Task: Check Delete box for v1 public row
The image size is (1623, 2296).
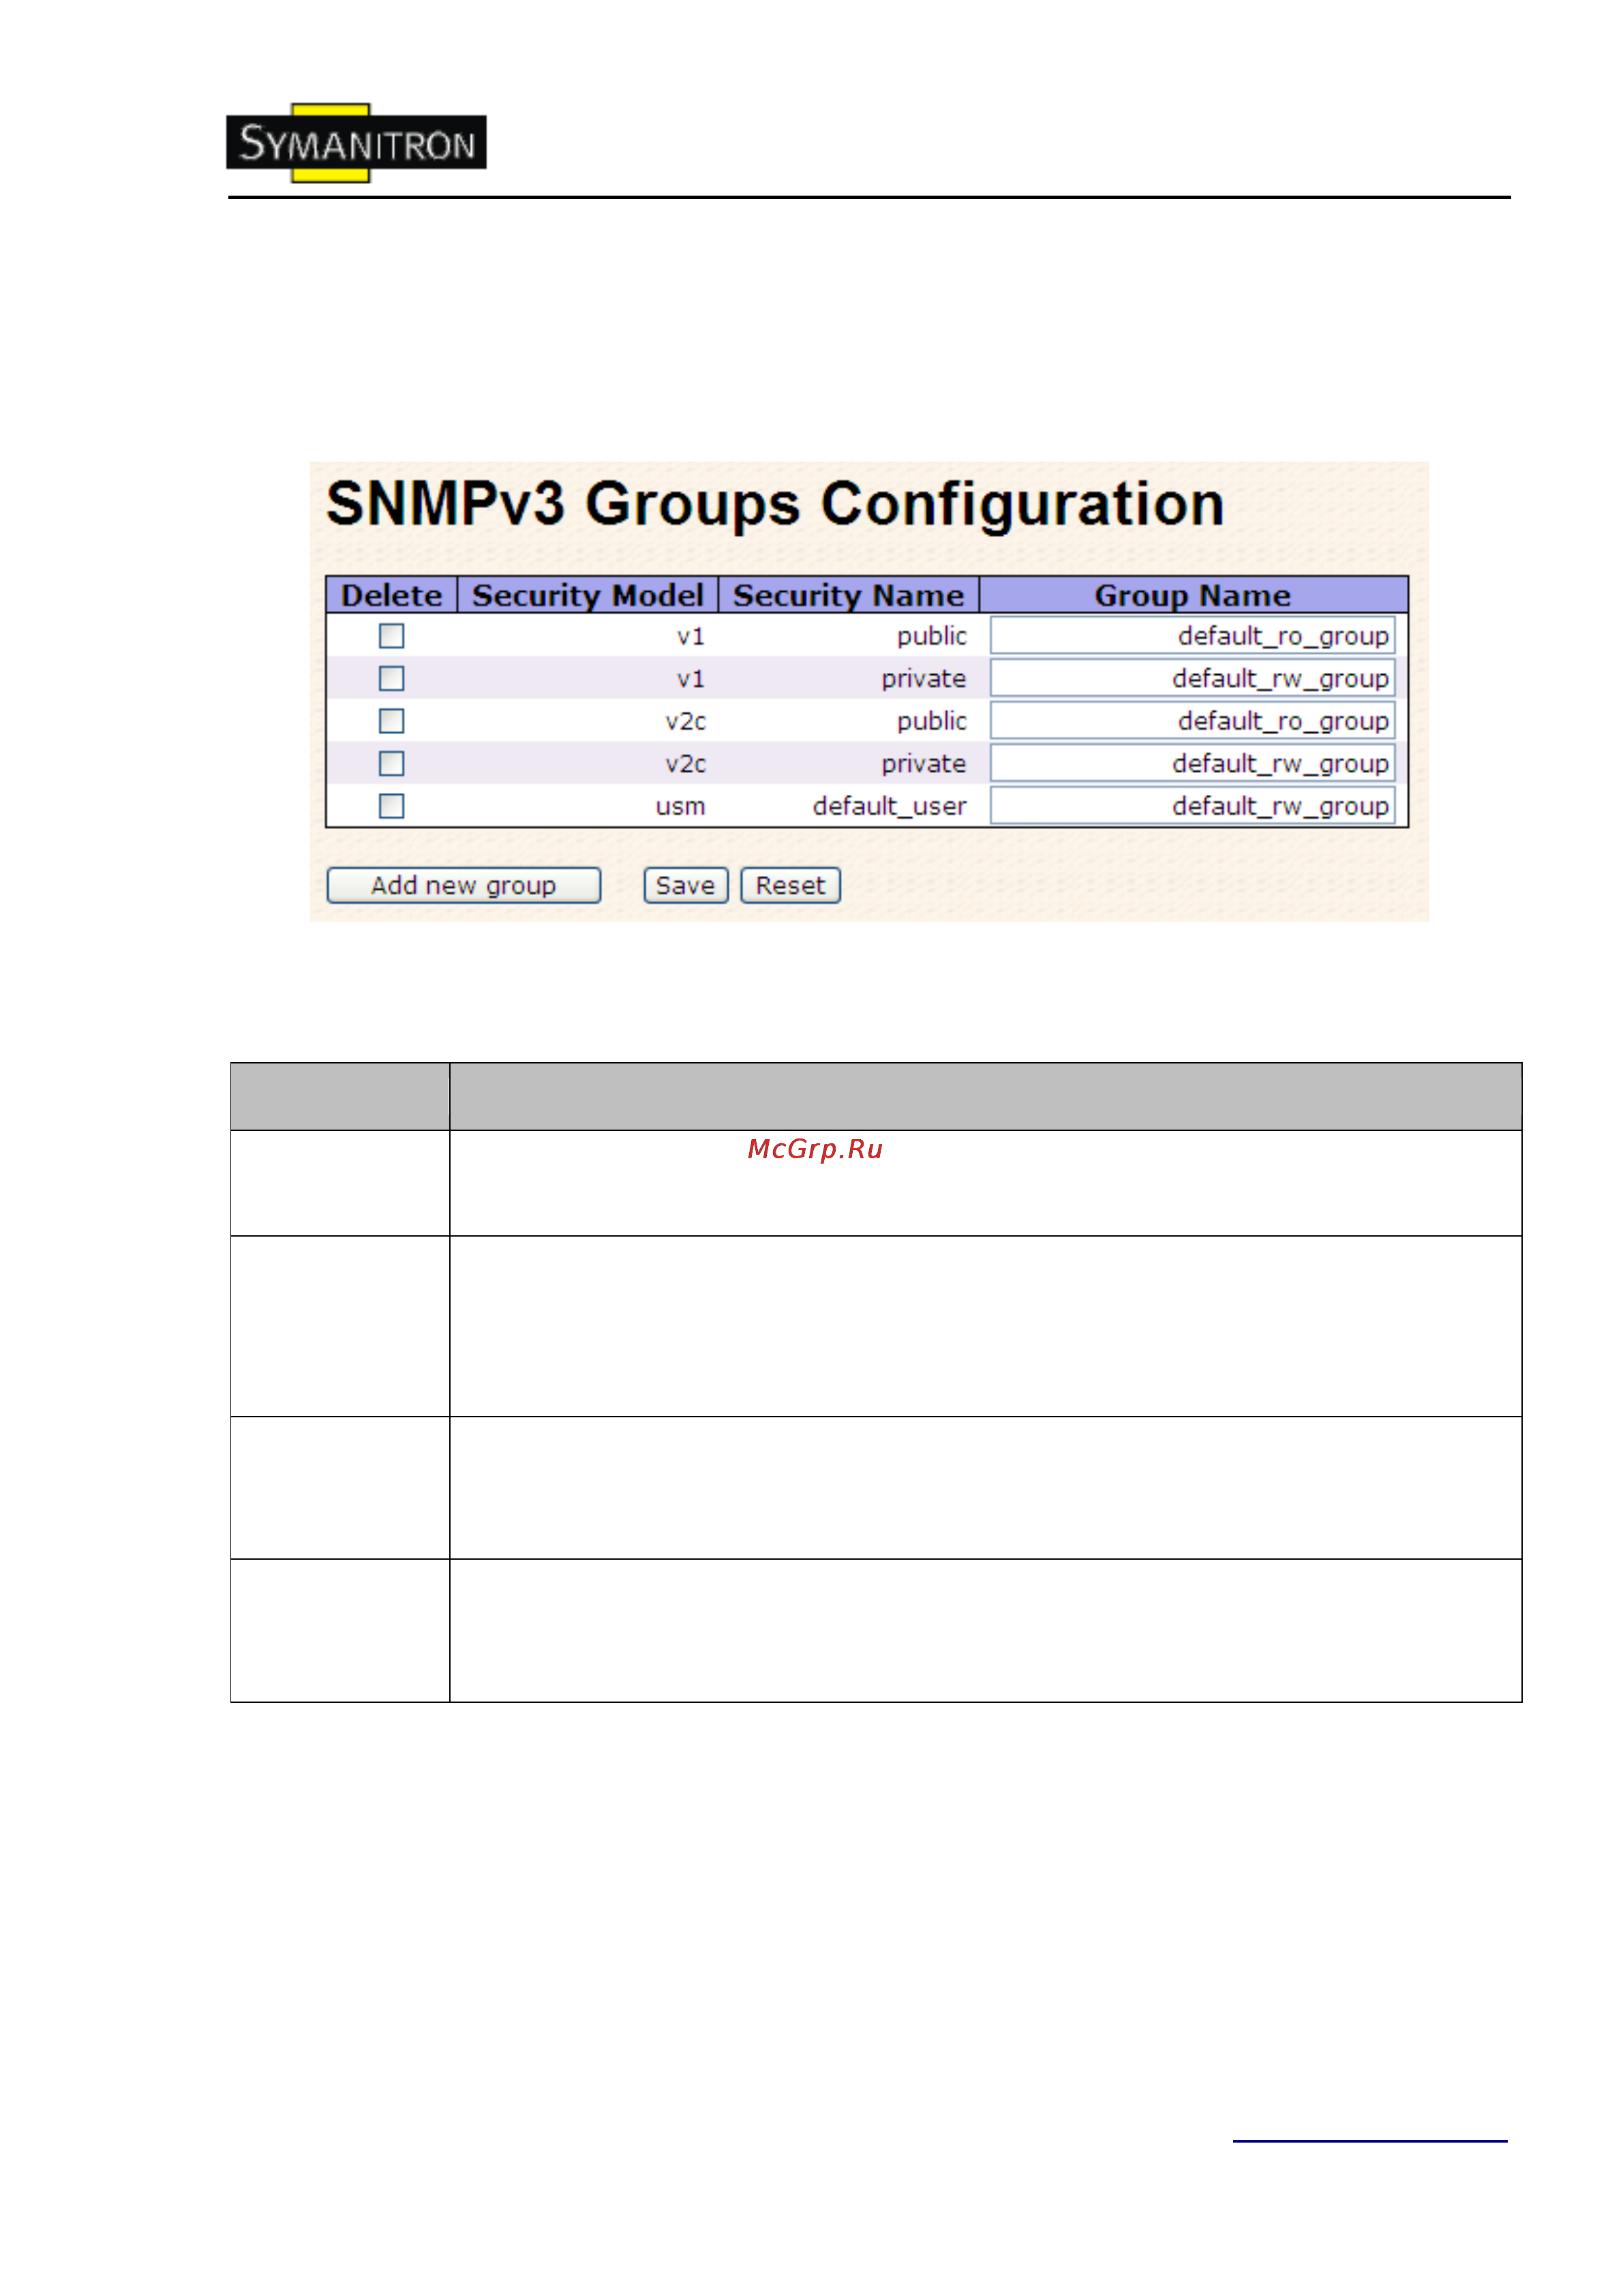Action: (391, 636)
